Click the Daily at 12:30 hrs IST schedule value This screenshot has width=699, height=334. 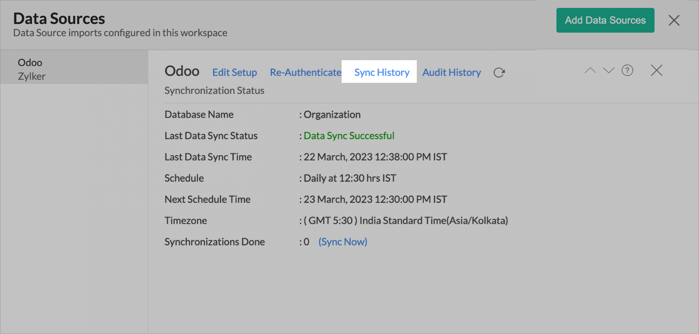coord(349,178)
